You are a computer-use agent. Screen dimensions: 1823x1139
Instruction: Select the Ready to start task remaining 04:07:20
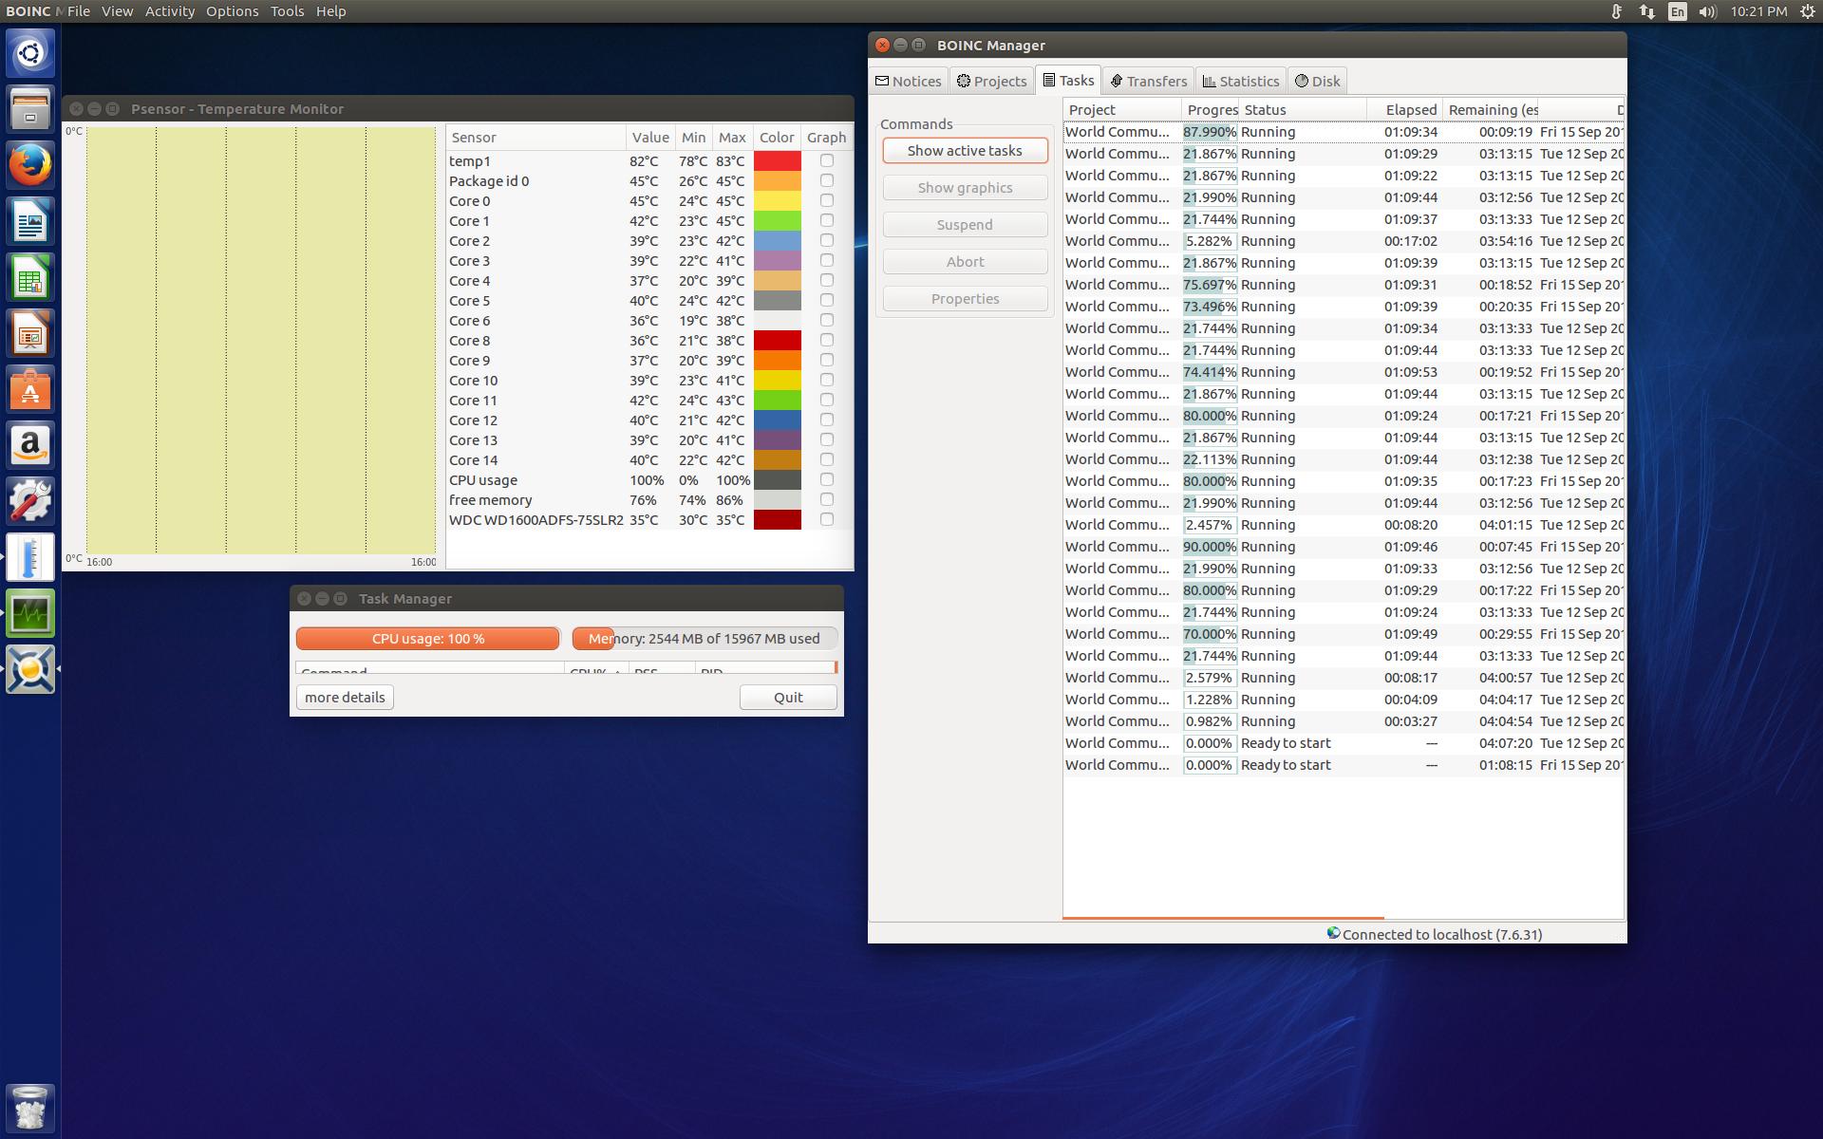tap(1344, 743)
